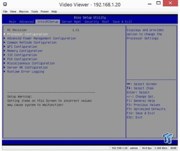Click the TweakTown logo watermark icon
Image resolution: width=180 pixels, height=151 pixels.
[168, 138]
